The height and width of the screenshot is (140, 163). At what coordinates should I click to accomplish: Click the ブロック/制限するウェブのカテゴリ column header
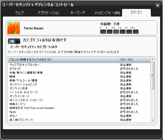pos(64,60)
